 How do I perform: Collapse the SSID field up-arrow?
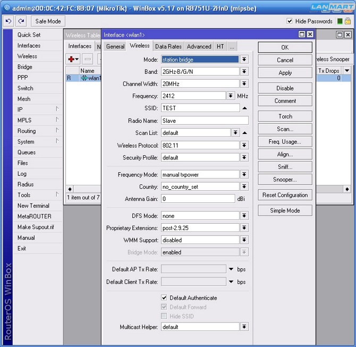(244, 108)
